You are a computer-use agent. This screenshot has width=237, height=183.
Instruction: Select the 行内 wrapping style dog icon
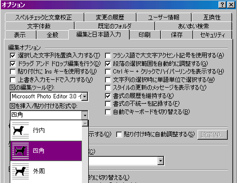tap(20, 130)
